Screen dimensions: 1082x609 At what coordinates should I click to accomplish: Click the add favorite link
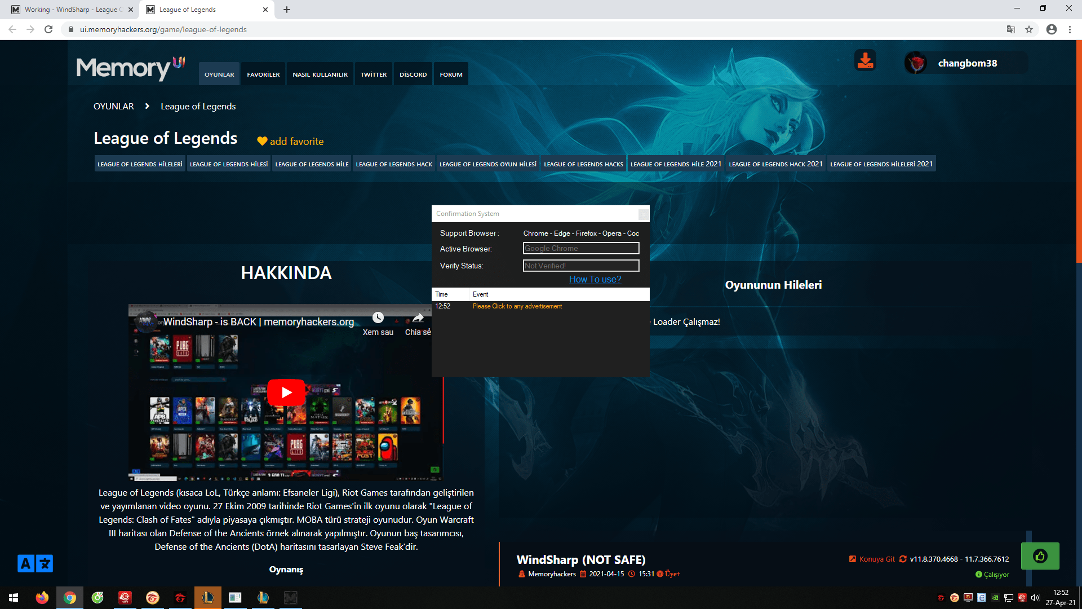pos(296,142)
